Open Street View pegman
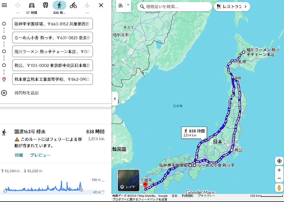This screenshot has width=284, height=202. 279,188
